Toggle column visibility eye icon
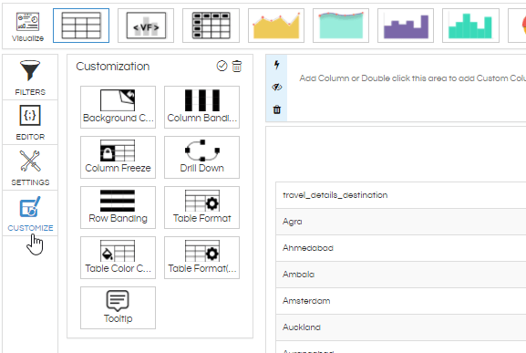 coord(277,88)
